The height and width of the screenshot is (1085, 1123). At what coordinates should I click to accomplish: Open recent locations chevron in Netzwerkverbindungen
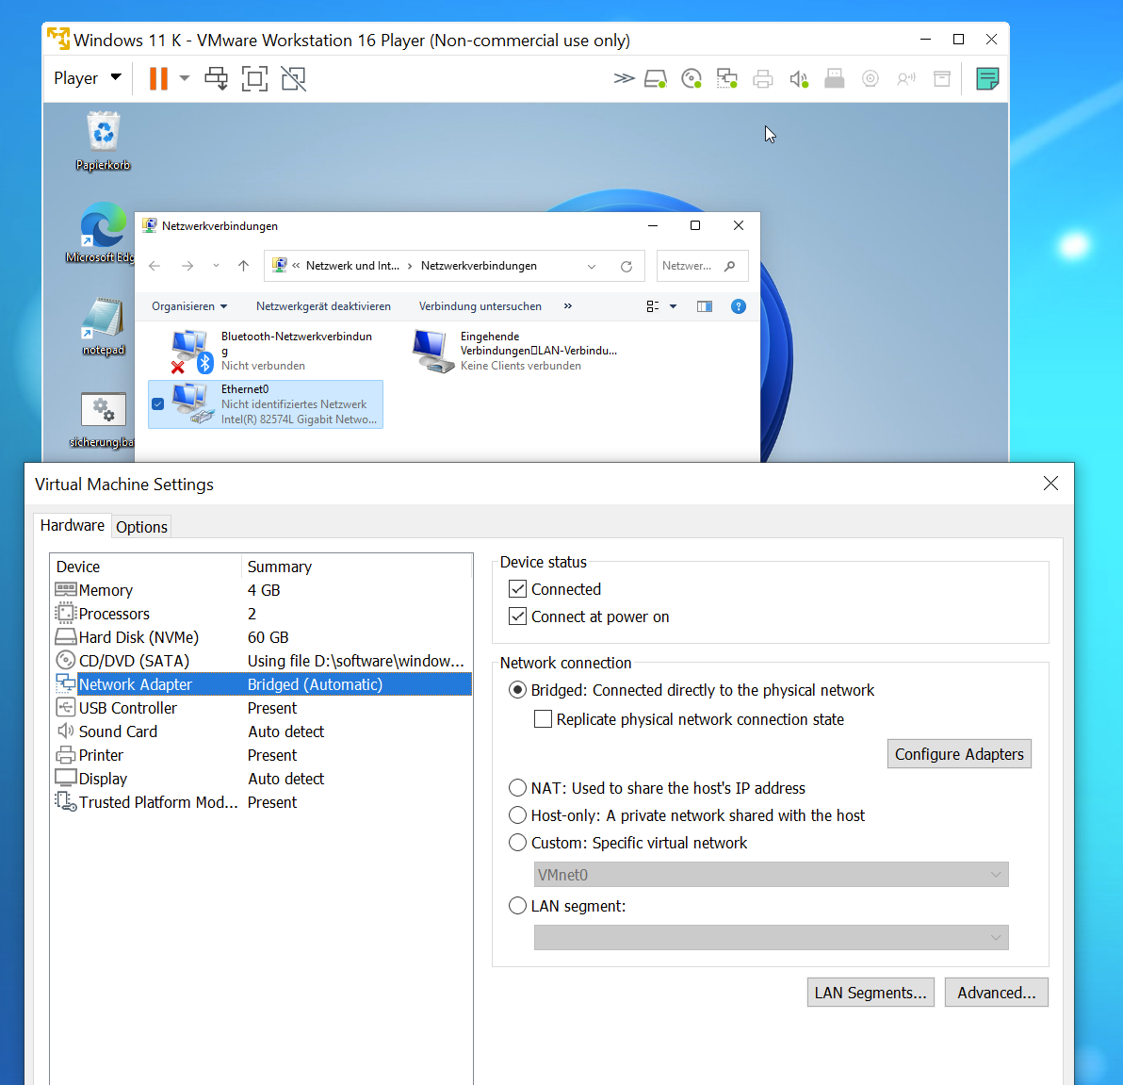point(216,266)
